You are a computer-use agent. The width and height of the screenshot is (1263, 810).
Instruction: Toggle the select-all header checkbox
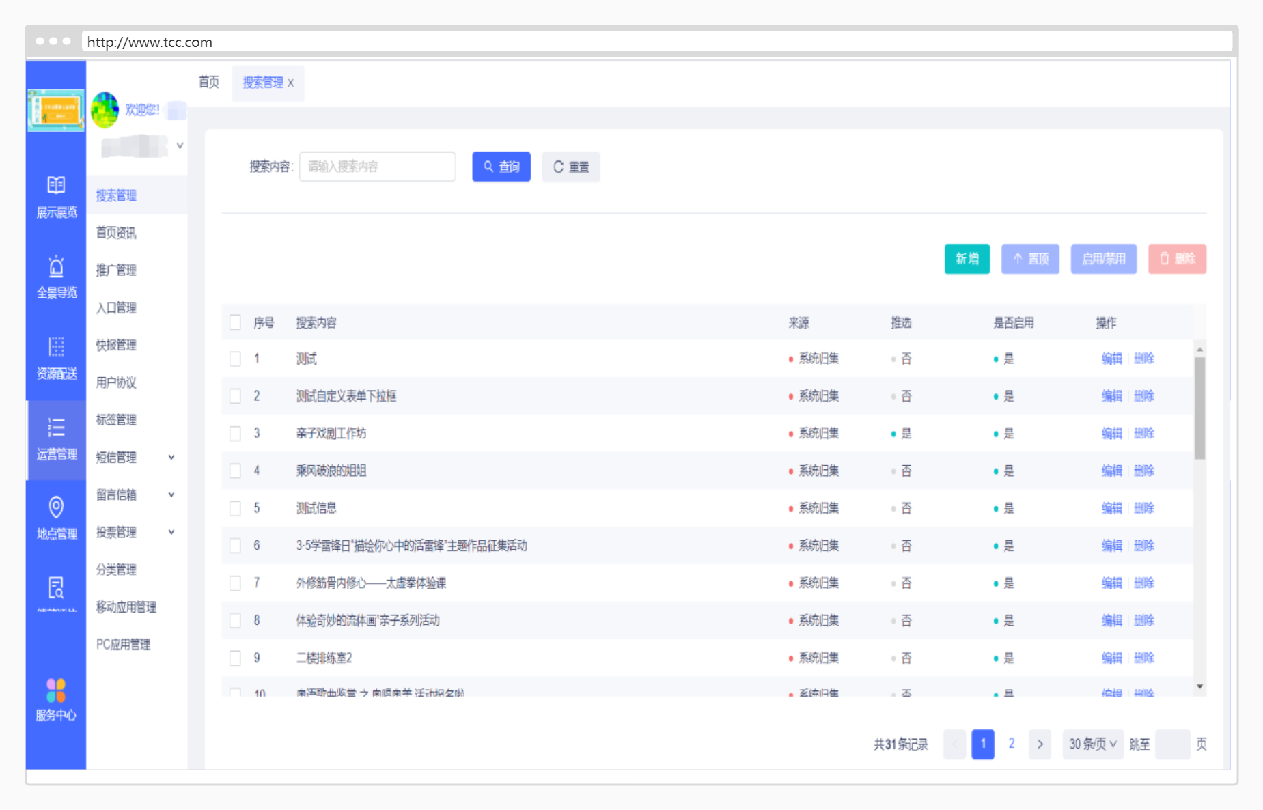point(235,322)
